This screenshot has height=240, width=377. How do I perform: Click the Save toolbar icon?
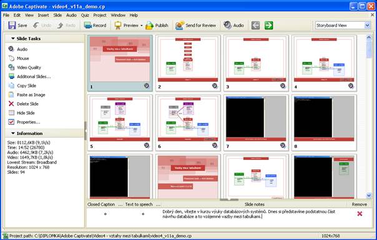(12, 25)
